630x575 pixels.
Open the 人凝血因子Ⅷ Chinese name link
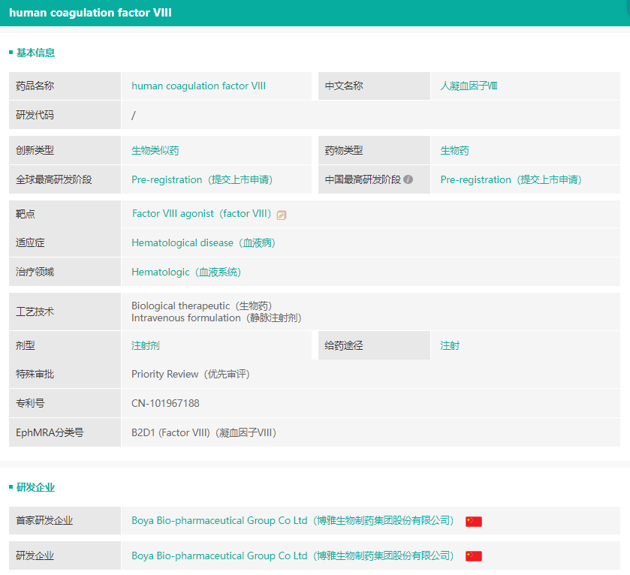coord(469,86)
